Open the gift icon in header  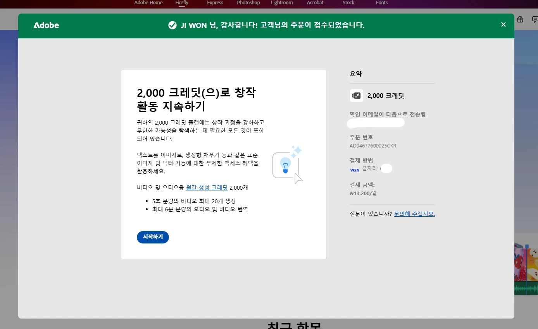point(520,19)
